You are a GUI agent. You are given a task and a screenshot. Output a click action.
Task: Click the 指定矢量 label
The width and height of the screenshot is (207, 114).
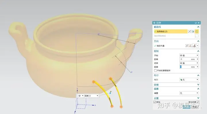(160, 46)
